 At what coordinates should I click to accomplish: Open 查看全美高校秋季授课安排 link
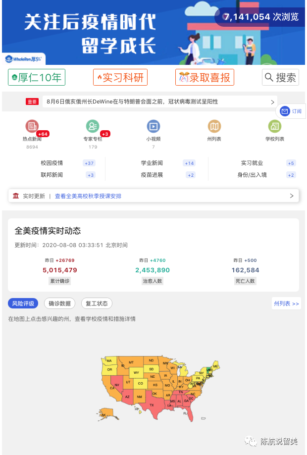(88, 196)
